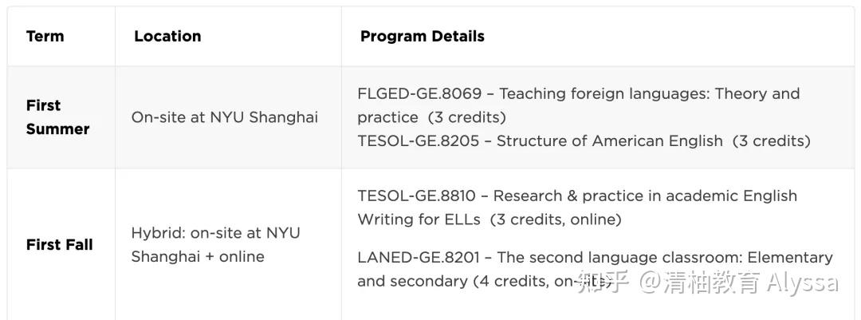Click the practice (3 credits) line

[431, 117]
